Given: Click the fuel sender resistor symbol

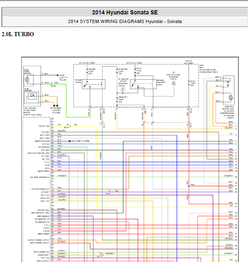Looking at the screenshot, I should [x=32, y=96].
